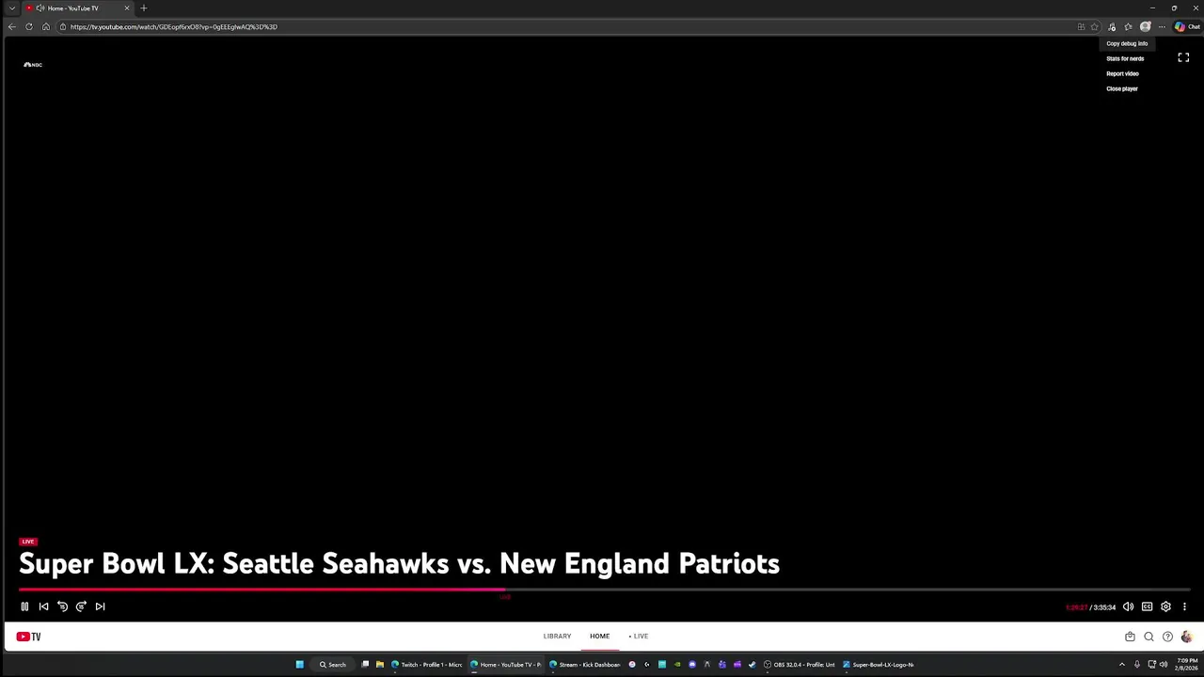Choose Report video menu entry

coord(1122,73)
